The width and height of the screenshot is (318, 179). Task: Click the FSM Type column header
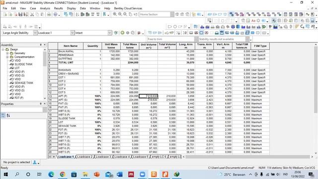[x=260, y=46]
